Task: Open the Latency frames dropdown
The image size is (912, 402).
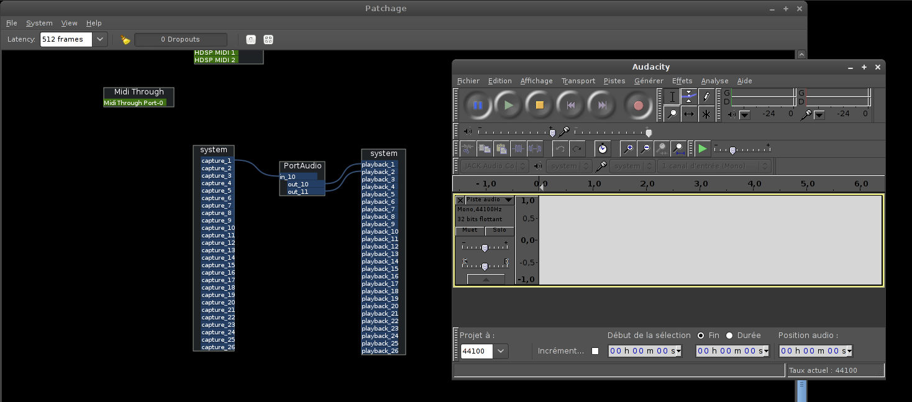Action: pos(100,40)
